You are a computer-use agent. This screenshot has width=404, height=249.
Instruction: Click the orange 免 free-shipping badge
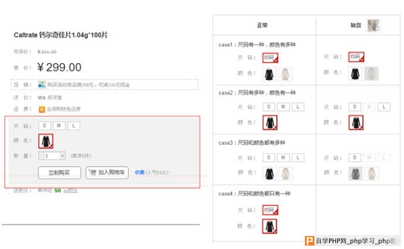[42, 109]
